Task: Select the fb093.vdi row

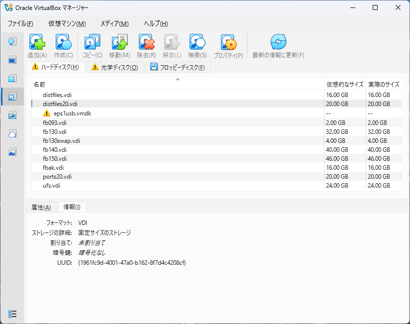Action: click(216, 122)
